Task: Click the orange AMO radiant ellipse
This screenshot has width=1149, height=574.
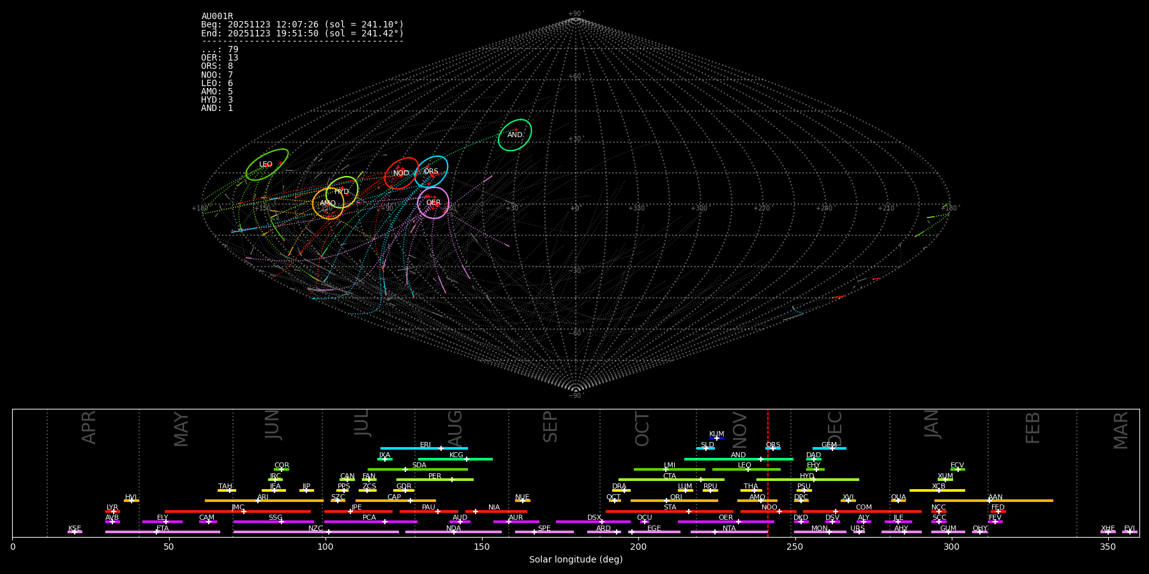Action: tap(327, 203)
